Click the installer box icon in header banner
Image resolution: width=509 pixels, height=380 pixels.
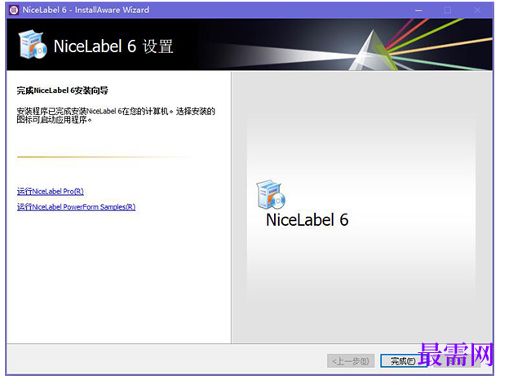point(33,45)
